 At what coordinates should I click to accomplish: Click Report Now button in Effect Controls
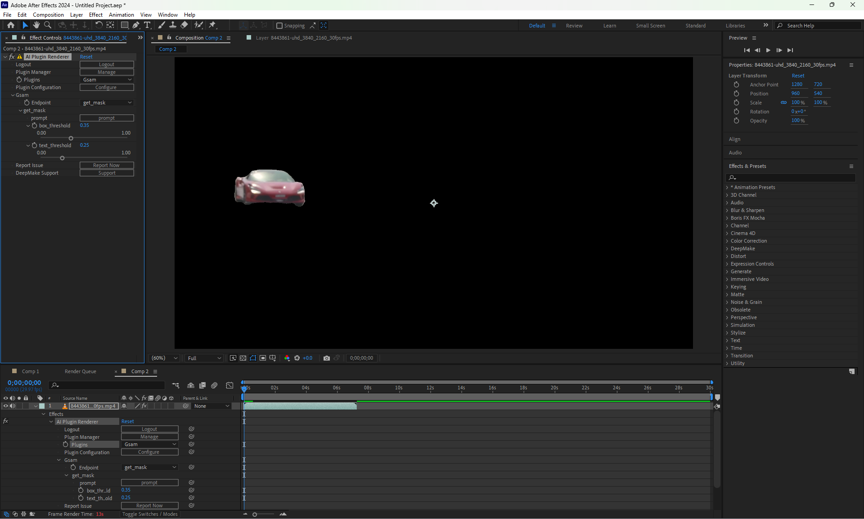(107, 165)
